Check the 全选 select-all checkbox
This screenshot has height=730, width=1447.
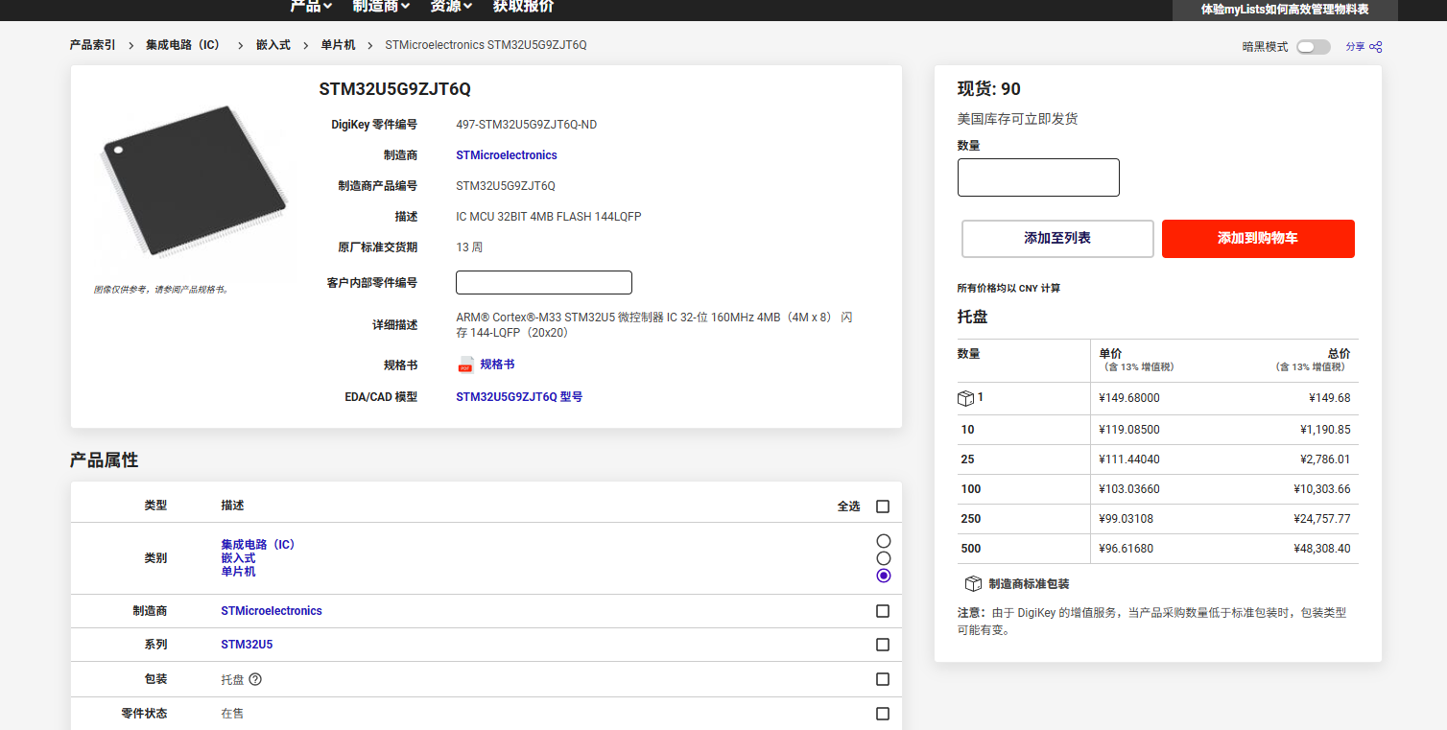[x=883, y=506]
